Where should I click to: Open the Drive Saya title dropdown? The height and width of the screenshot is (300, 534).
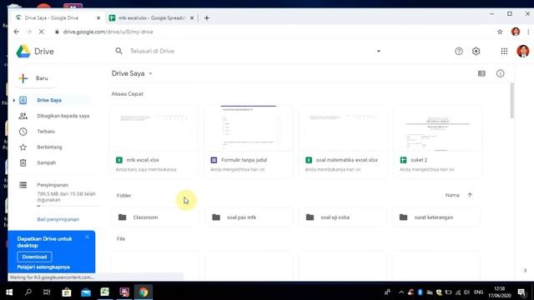[x=150, y=73]
